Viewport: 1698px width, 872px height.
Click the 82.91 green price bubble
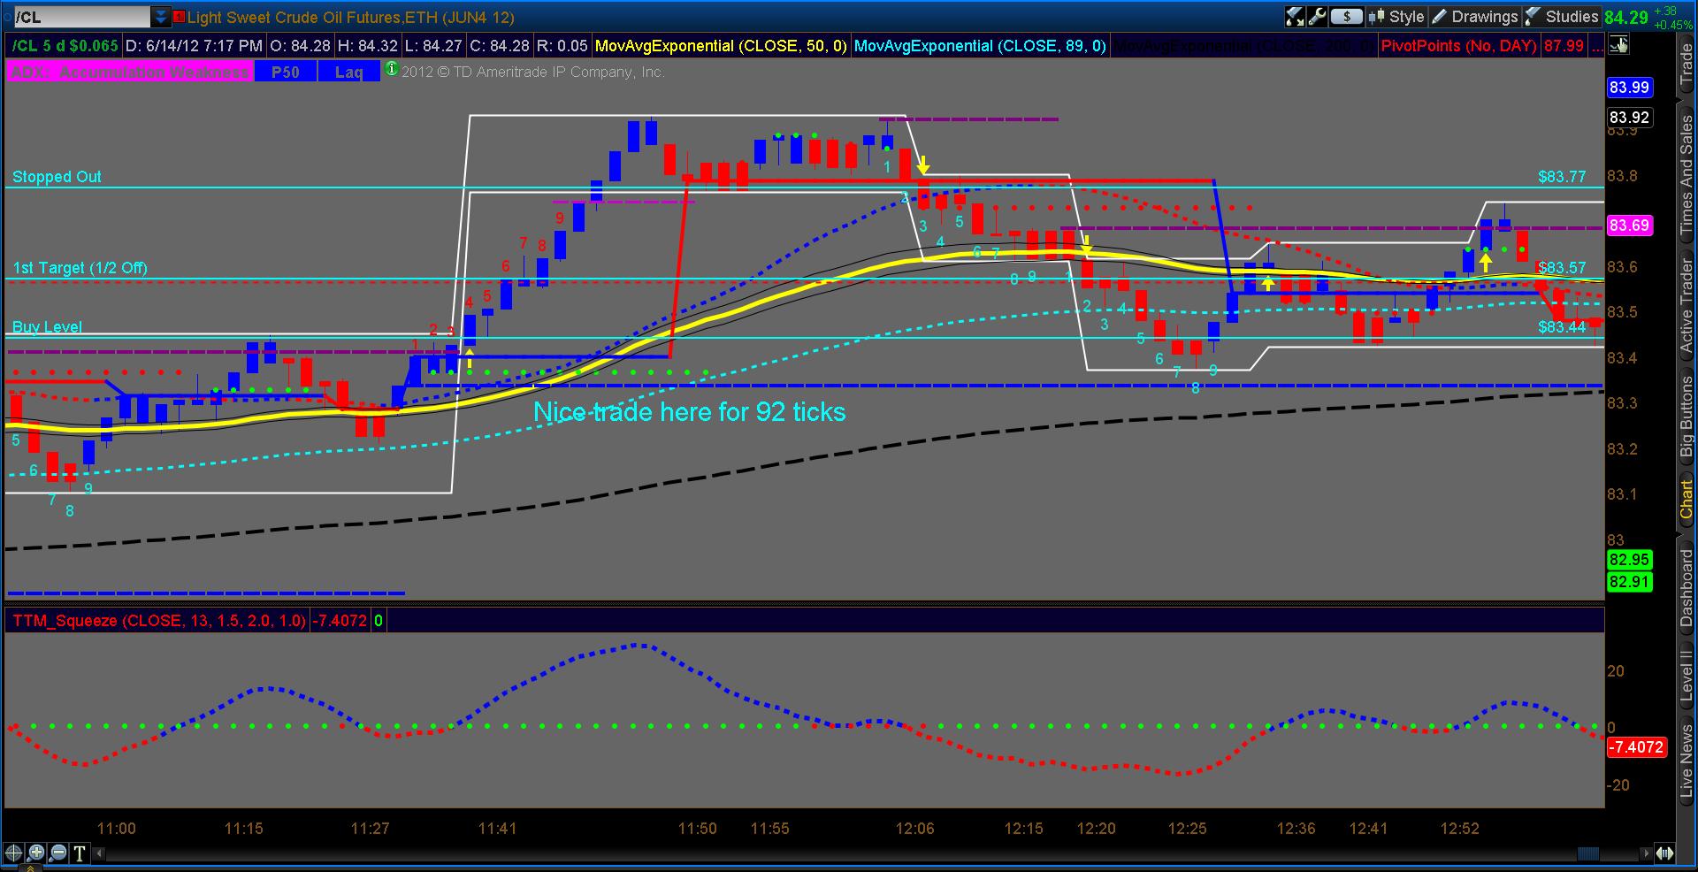(x=1629, y=582)
